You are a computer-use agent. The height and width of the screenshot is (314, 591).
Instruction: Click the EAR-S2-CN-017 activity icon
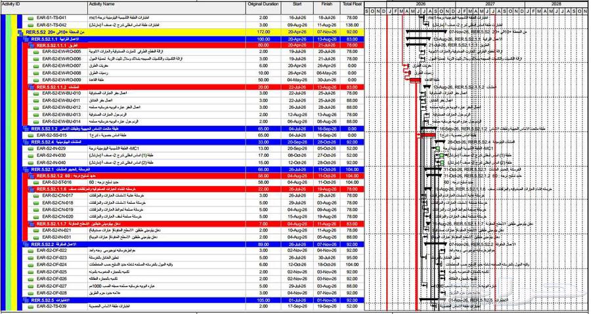coord(36,196)
